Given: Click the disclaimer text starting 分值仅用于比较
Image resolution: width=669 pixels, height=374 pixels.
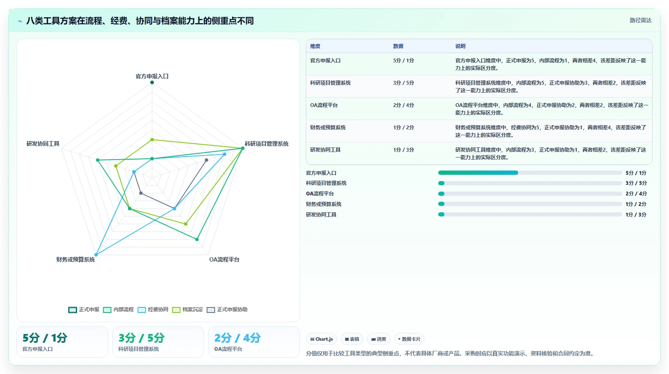Looking at the screenshot, I should pyautogui.click(x=451, y=353).
